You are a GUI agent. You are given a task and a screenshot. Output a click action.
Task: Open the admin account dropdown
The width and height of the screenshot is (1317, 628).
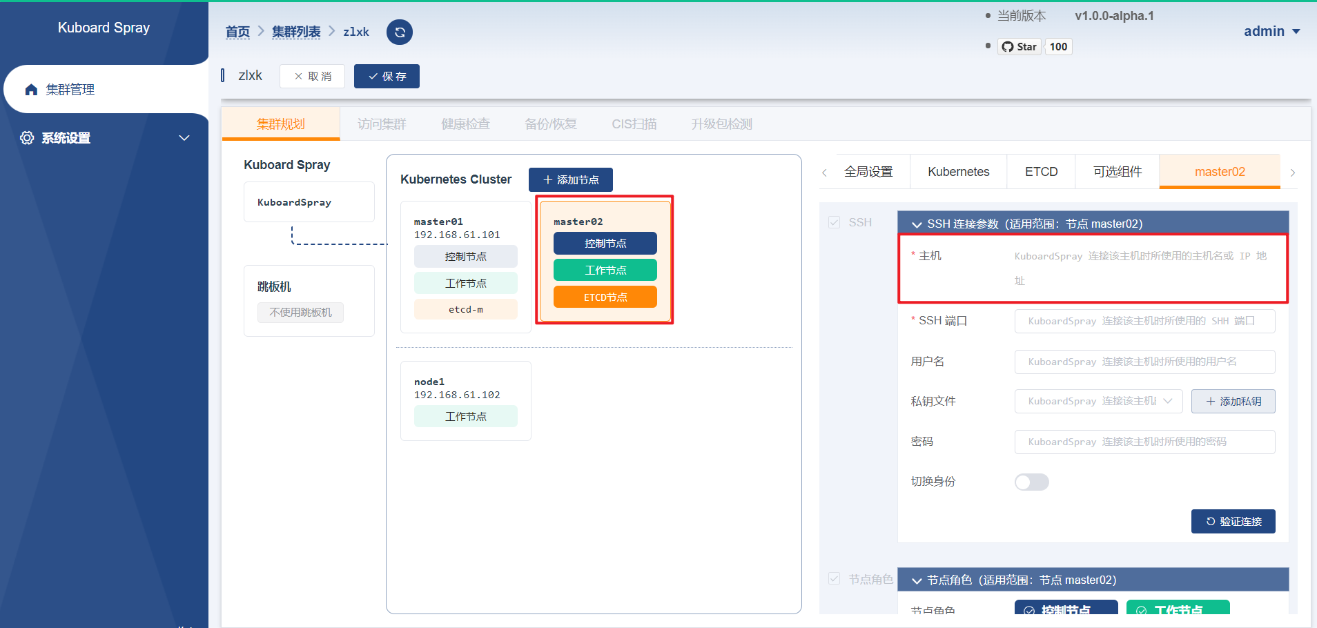[1271, 31]
